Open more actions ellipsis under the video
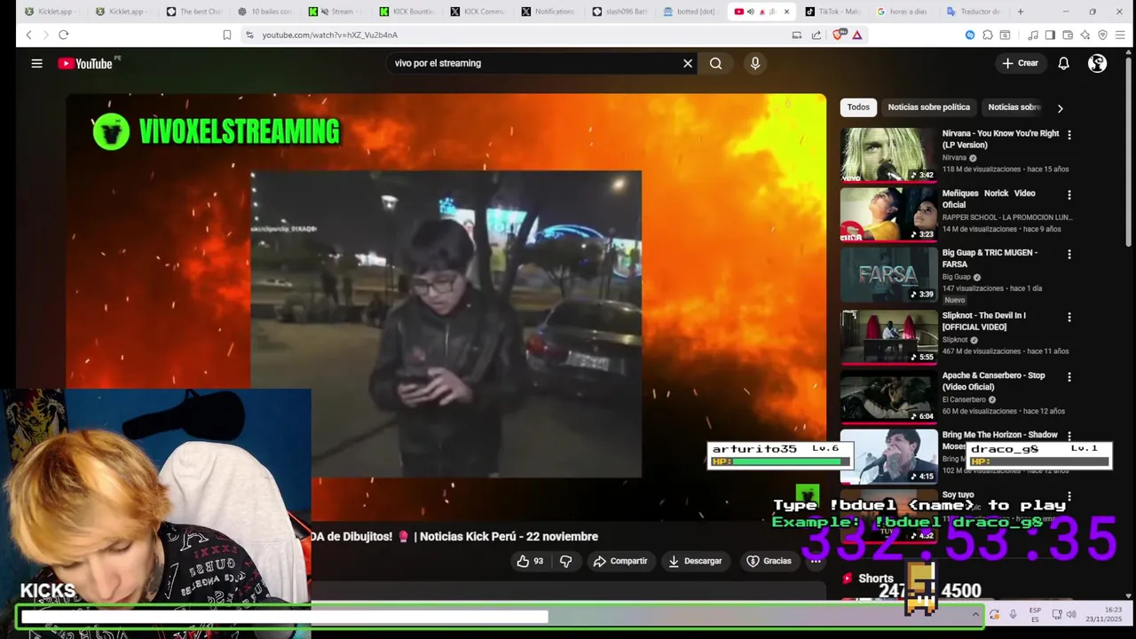Viewport: 1136px width, 639px height. click(815, 561)
